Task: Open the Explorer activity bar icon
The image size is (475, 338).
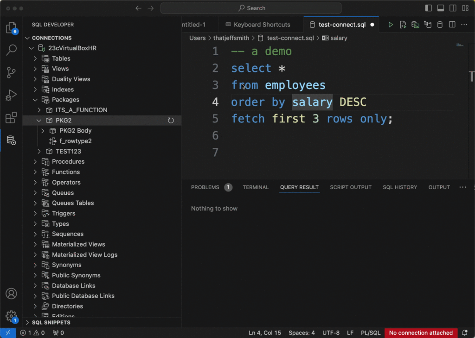Action: click(x=11, y=28)
